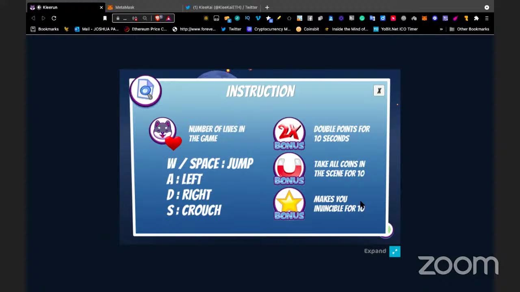Expand the game to fullscreen

click(x=394, y=251)
